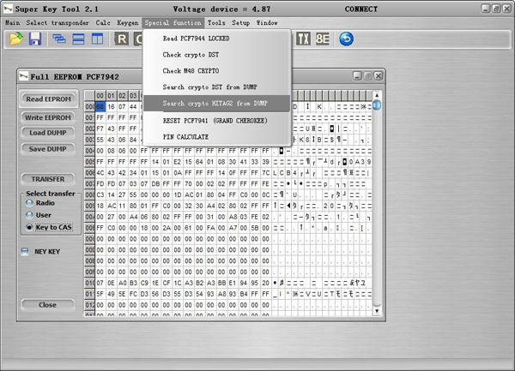Click the cascade windows toolbar icon
Screen dimensions: 515x371
59,39
